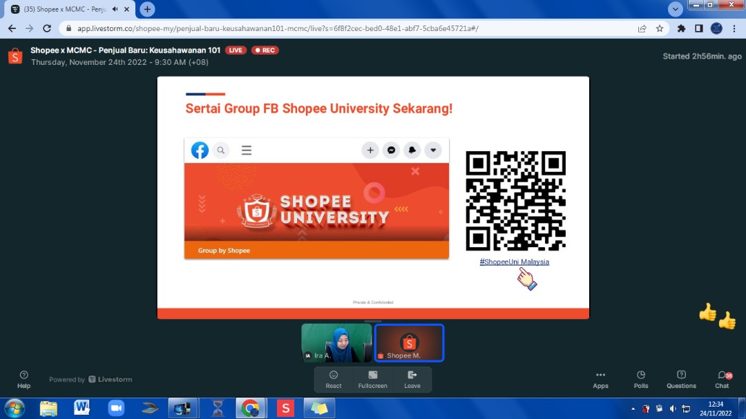Bookmark this page with star icon
This screenshot has height=419, width=746.
(660, 28)
